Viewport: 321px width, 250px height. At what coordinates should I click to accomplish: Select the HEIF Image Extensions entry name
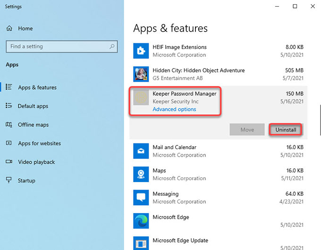(x=179, y=47)
